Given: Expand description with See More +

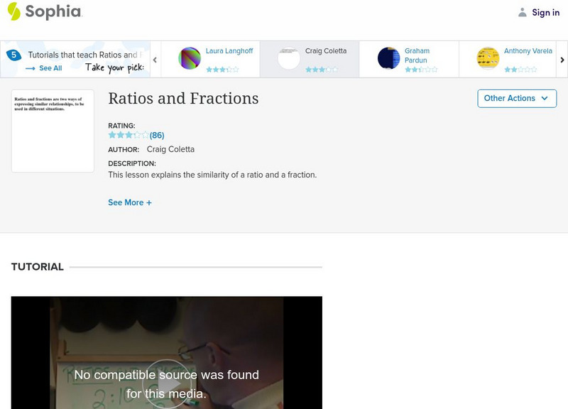Looking at the screenshot, I should click(130, 202).
